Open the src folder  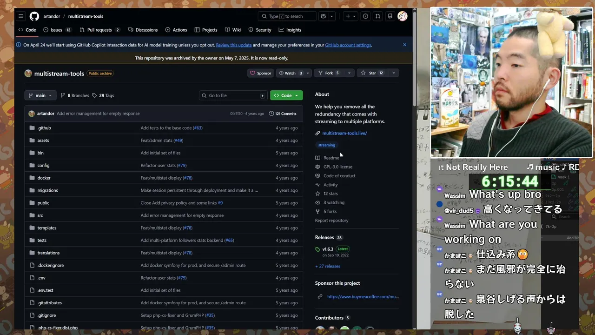click(x=40, y=215)
